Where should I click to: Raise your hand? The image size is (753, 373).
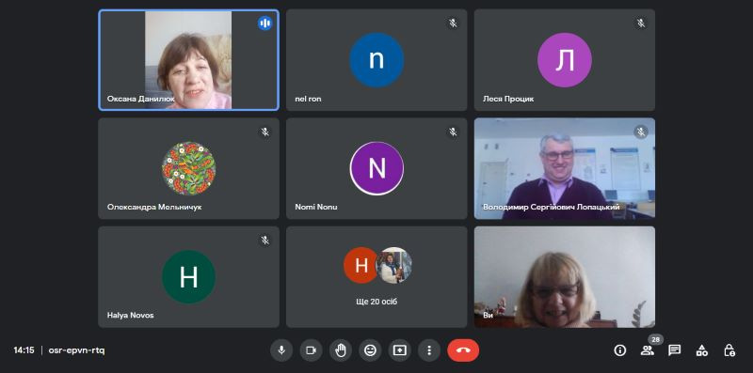[x=341, y=350]
